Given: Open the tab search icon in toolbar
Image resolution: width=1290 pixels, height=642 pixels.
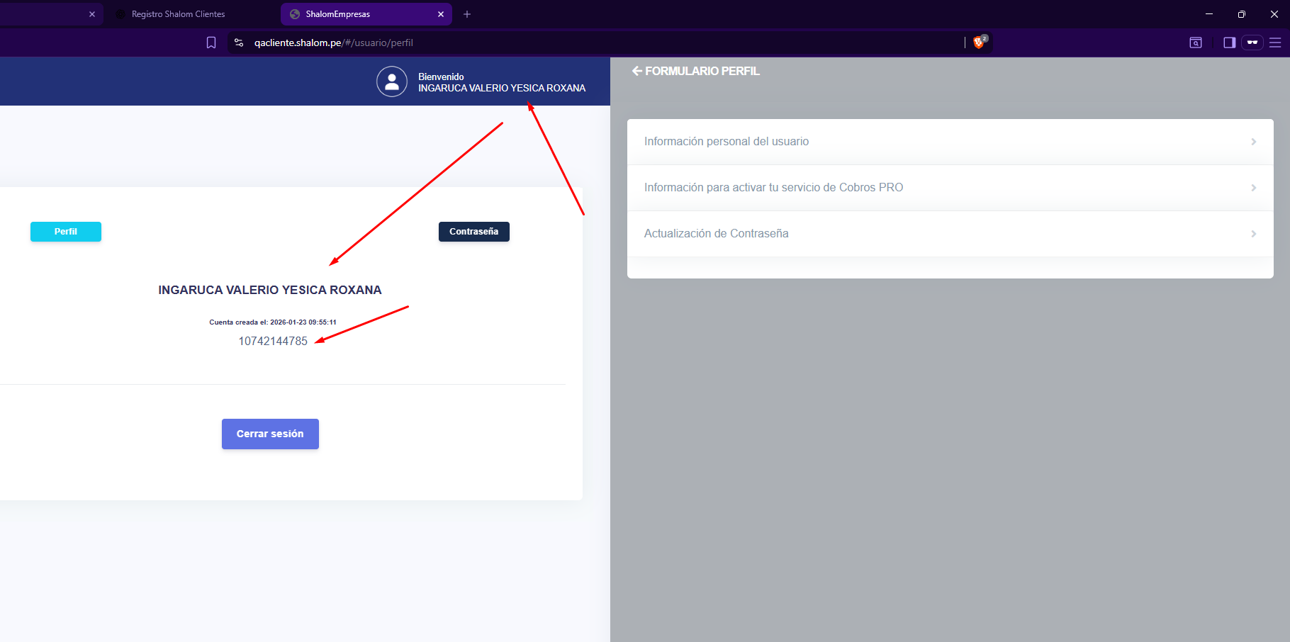Looking at the screenshot, I should [1196, 43].
